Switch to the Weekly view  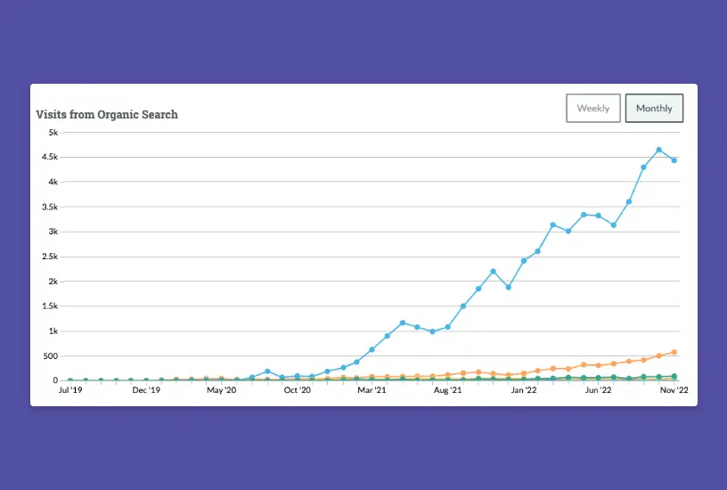592,109
